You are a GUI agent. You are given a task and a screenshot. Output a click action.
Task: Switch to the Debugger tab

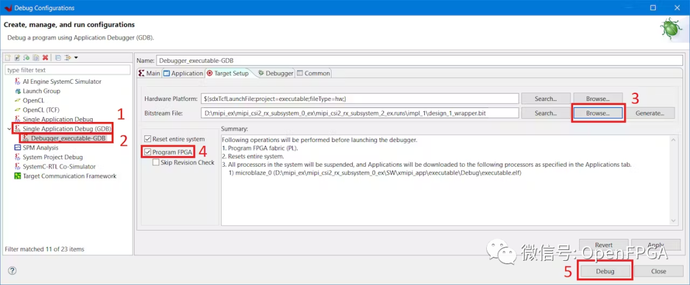[x=275, y=73]
